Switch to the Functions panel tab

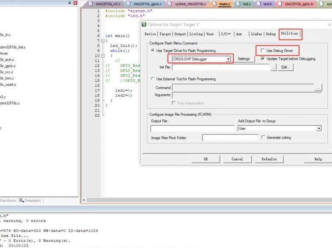click(8, 200)
